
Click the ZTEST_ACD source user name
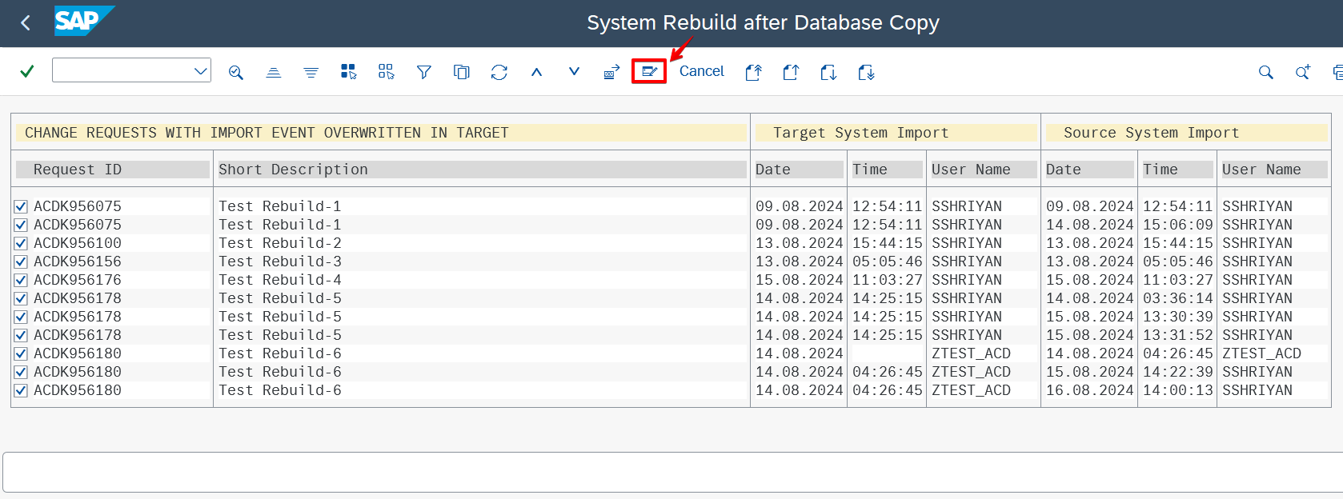[x=1261, y=353]
